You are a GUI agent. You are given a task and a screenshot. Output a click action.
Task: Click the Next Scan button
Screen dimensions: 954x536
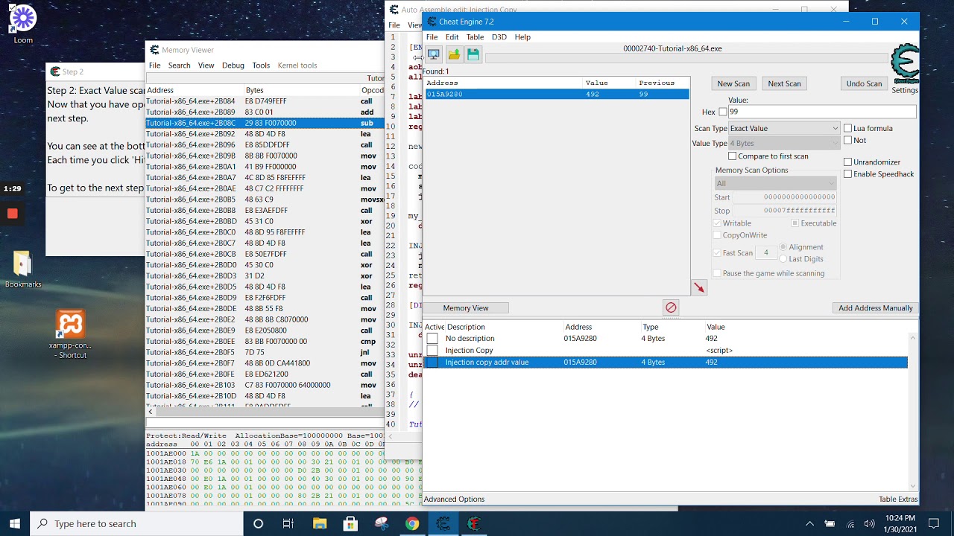point(784,83)
